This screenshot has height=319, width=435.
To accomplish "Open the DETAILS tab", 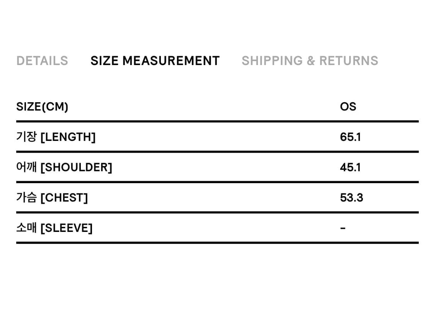I will 42,61.
